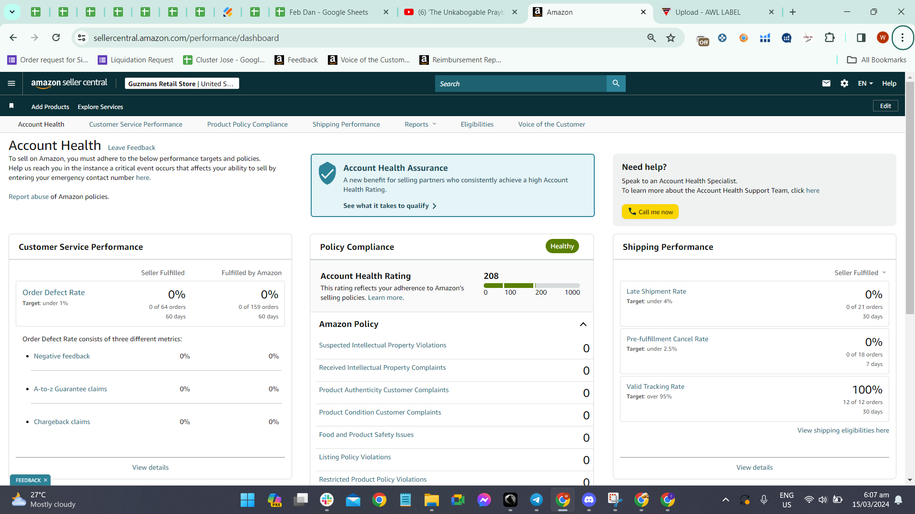The height and width of the screenshot is (514, 915).
Task: Switch to the Customer Service Performance tab
Action: (136, 124)
